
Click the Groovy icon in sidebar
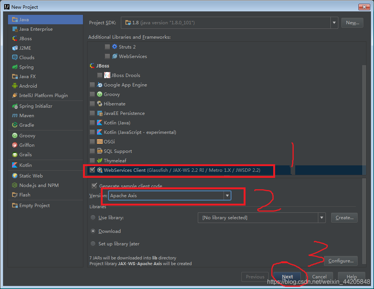[15, 135]
